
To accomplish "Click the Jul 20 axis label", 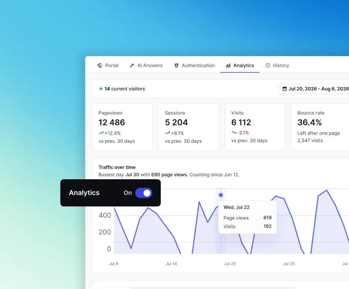I will (x=230, y=264).
